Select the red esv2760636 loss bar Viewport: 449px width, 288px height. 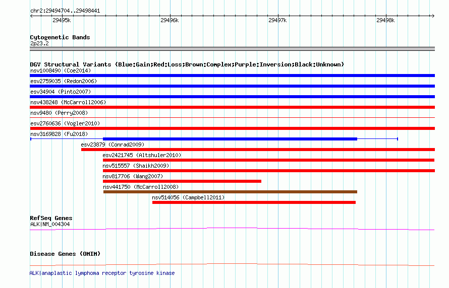pyautogui.click(x=232, y=128)
